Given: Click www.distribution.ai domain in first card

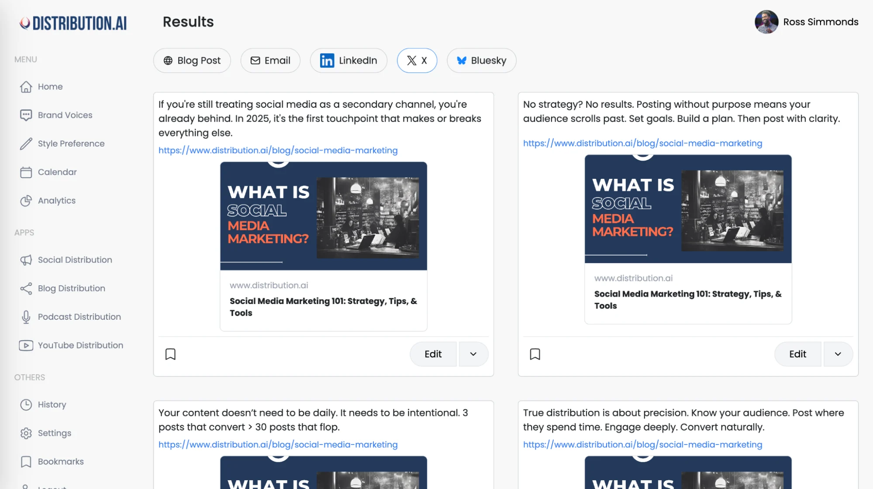Looking at the screenshot, I should click(x=269, y=285).
